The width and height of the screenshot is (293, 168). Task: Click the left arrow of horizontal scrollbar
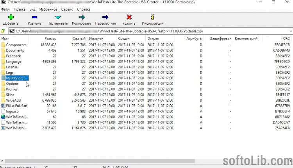click(x=2, y=161)
